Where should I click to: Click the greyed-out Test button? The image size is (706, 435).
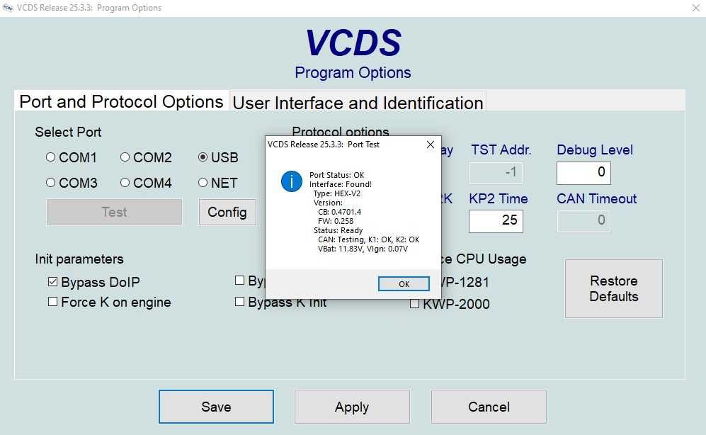click(x=115, y=212)
